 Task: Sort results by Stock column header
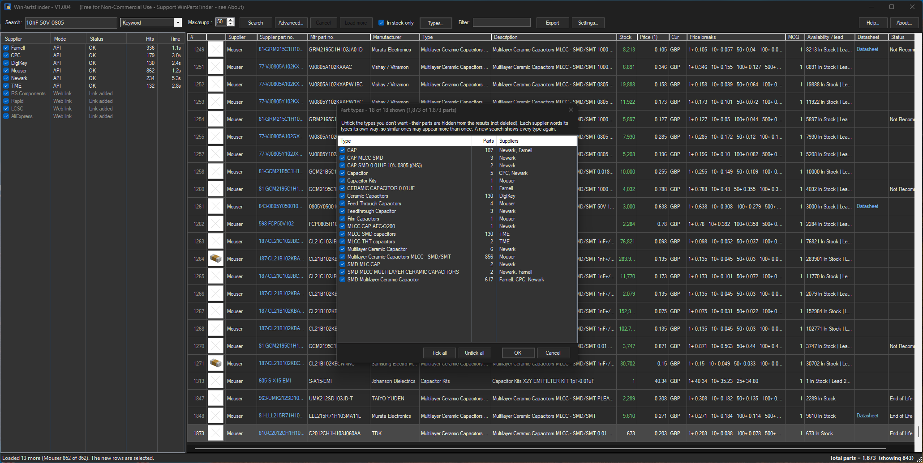627,37
